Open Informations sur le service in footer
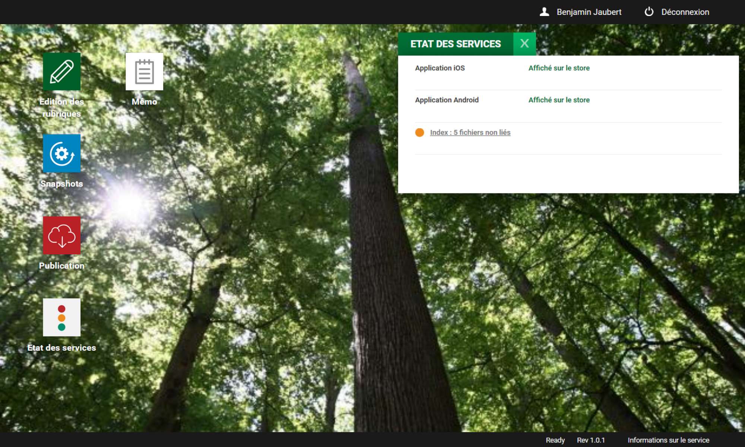Screen dimensions: 745x447 point(668,440)
